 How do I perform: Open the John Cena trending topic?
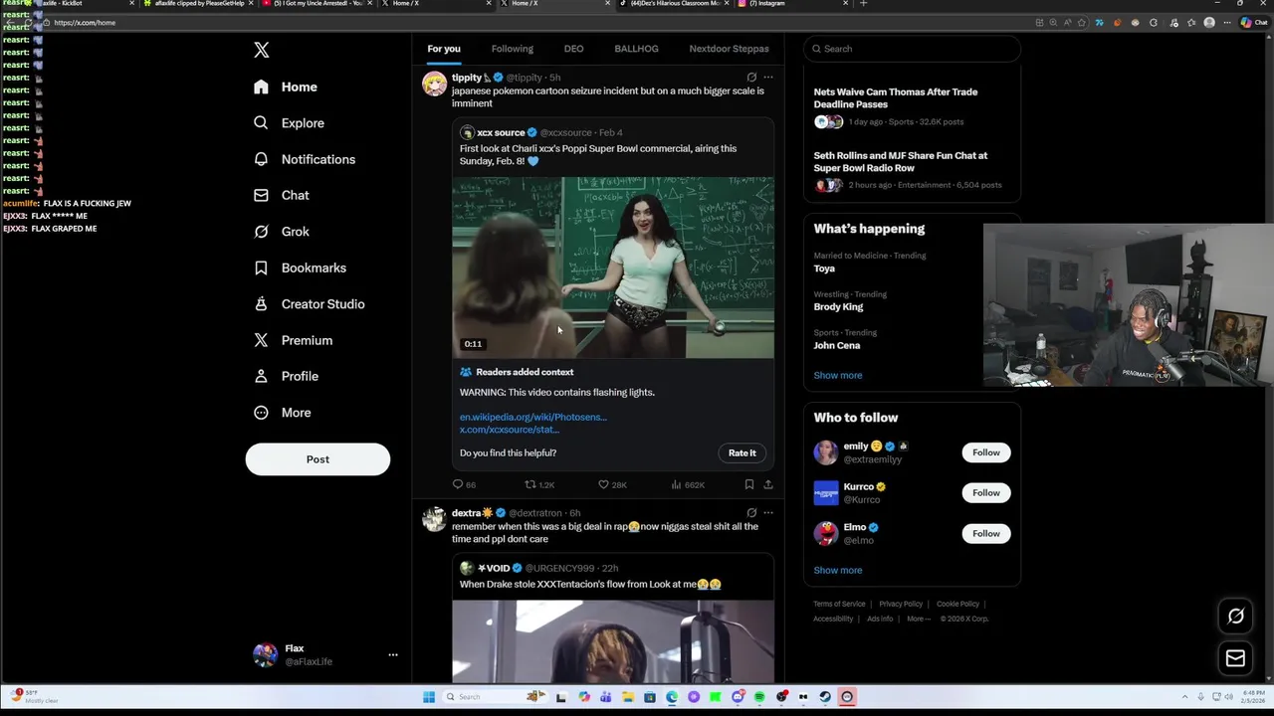point(837,346)
